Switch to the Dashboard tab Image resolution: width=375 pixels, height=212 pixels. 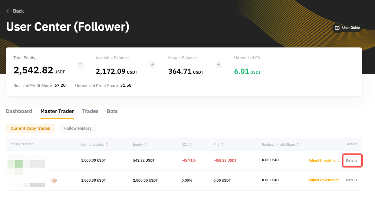coord(19,111)
